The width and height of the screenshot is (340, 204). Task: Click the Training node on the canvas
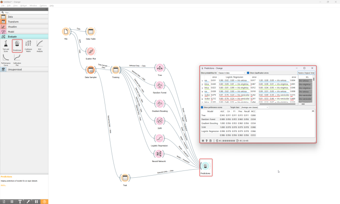click(116, 70)
